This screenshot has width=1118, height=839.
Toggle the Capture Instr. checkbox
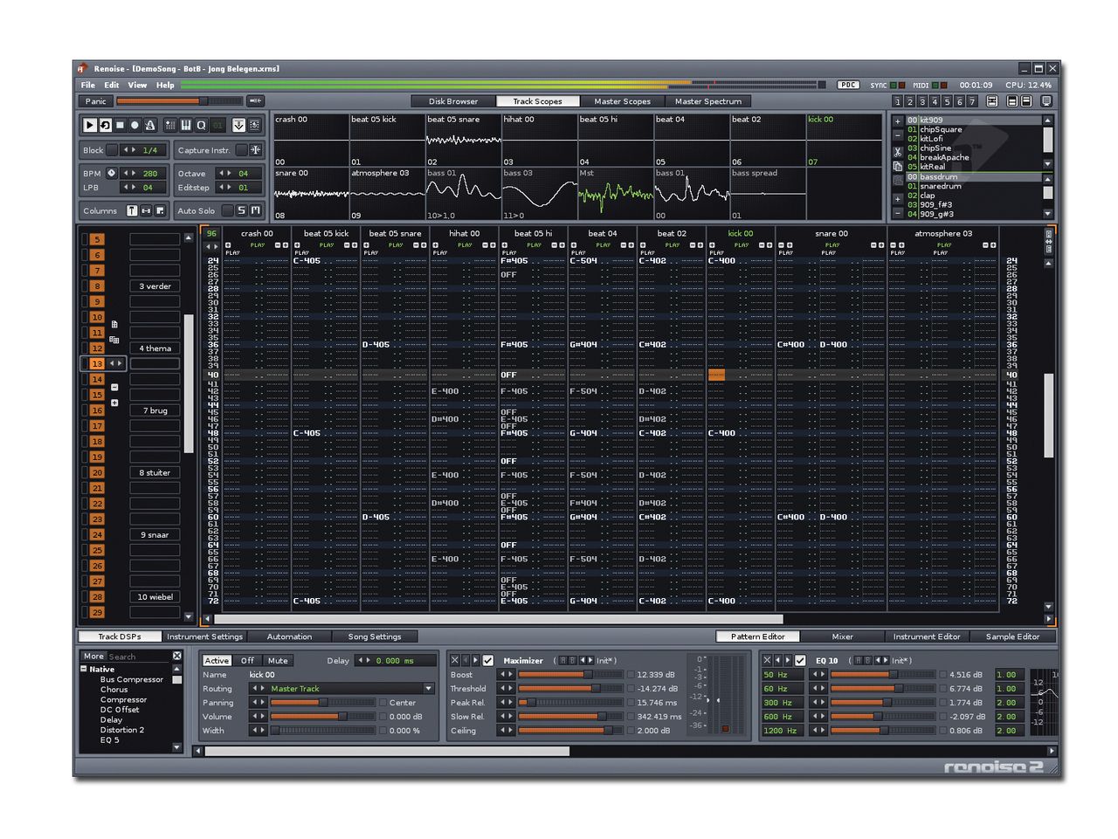(x=241, y=150)
